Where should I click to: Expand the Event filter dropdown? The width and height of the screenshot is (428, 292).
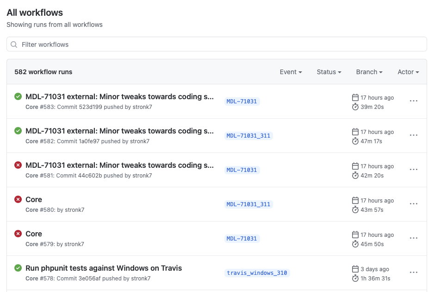click(x=291, y=72)
